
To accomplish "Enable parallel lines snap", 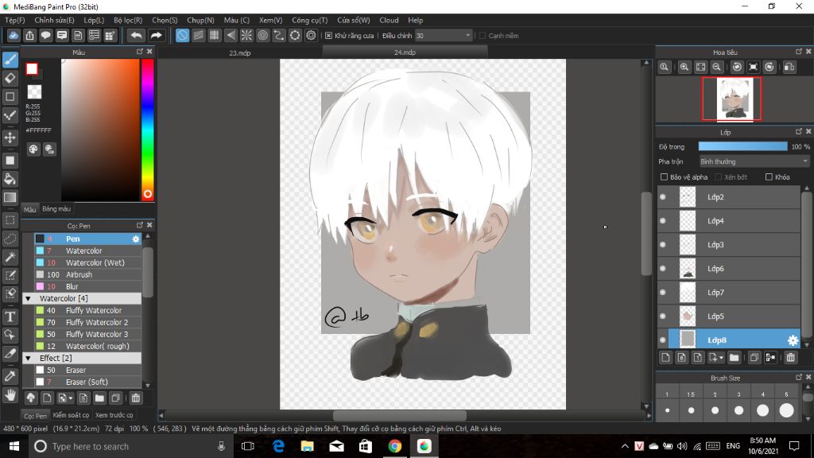I will [198, 35].
